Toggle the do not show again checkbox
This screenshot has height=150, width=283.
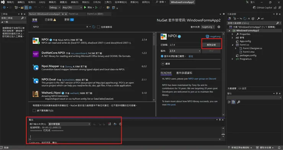pos(34,111)
